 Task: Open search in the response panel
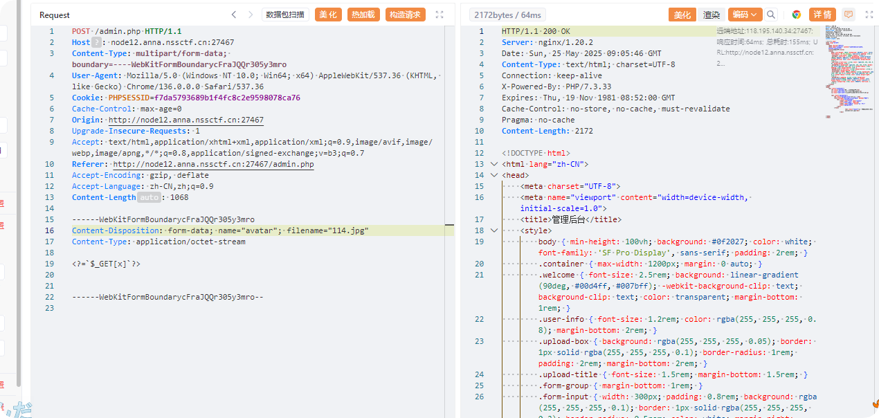click(x=771, y=15)
